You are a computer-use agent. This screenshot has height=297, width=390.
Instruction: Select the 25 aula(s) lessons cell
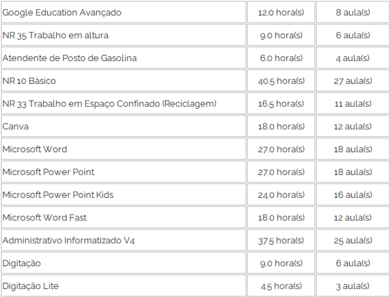pos(353,240)
